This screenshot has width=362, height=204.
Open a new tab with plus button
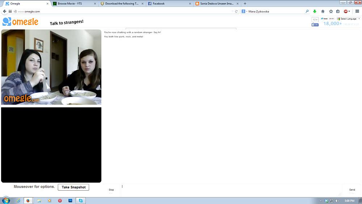(245, 4)
